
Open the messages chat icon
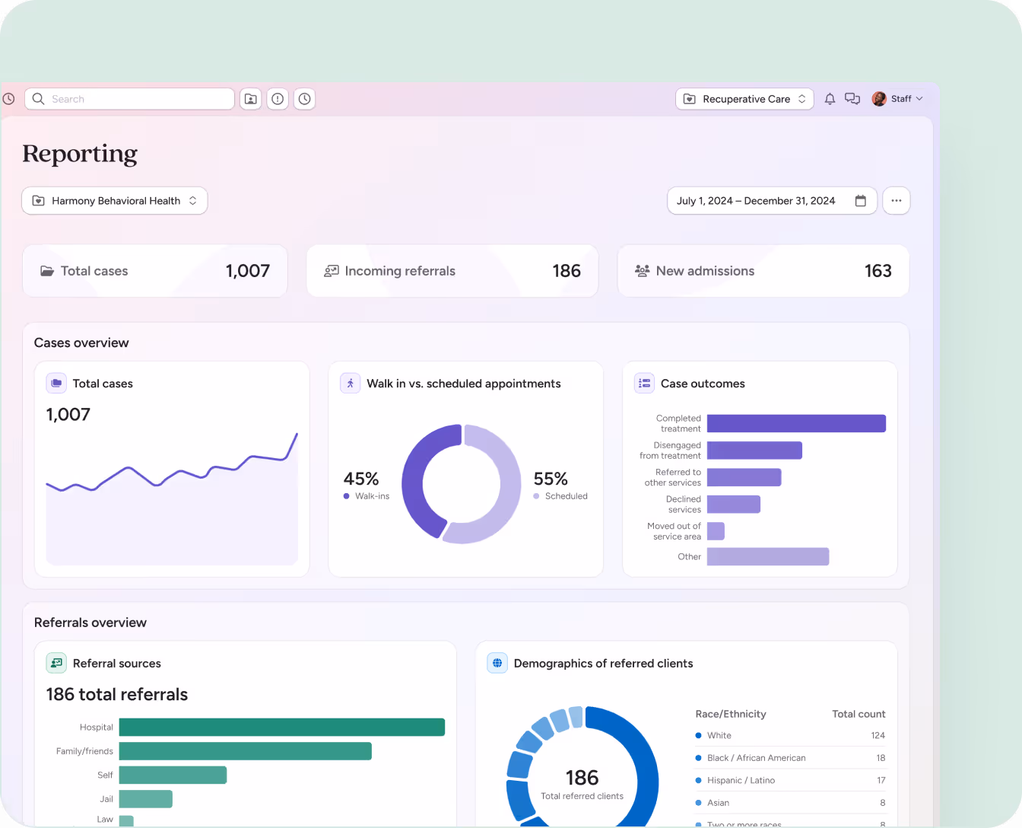click(852, 99)
